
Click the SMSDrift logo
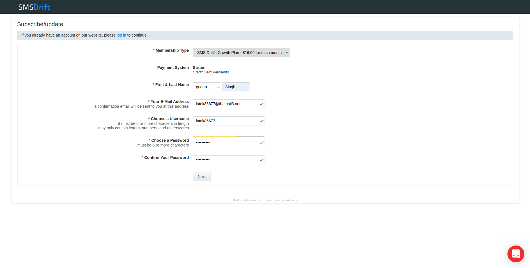coord(34,7)
